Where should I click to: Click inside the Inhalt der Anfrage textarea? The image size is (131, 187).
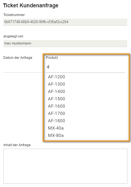(65, 166)
